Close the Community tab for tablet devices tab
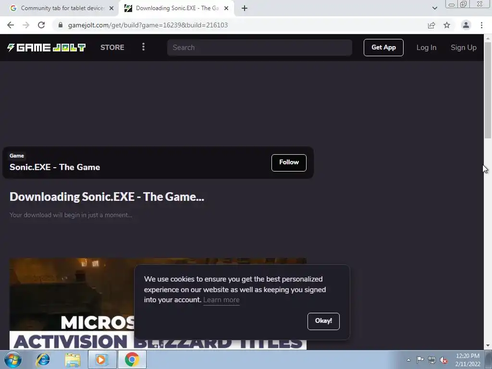The width and height of the screenshot is (492, 369). click(x=111, y=9)
